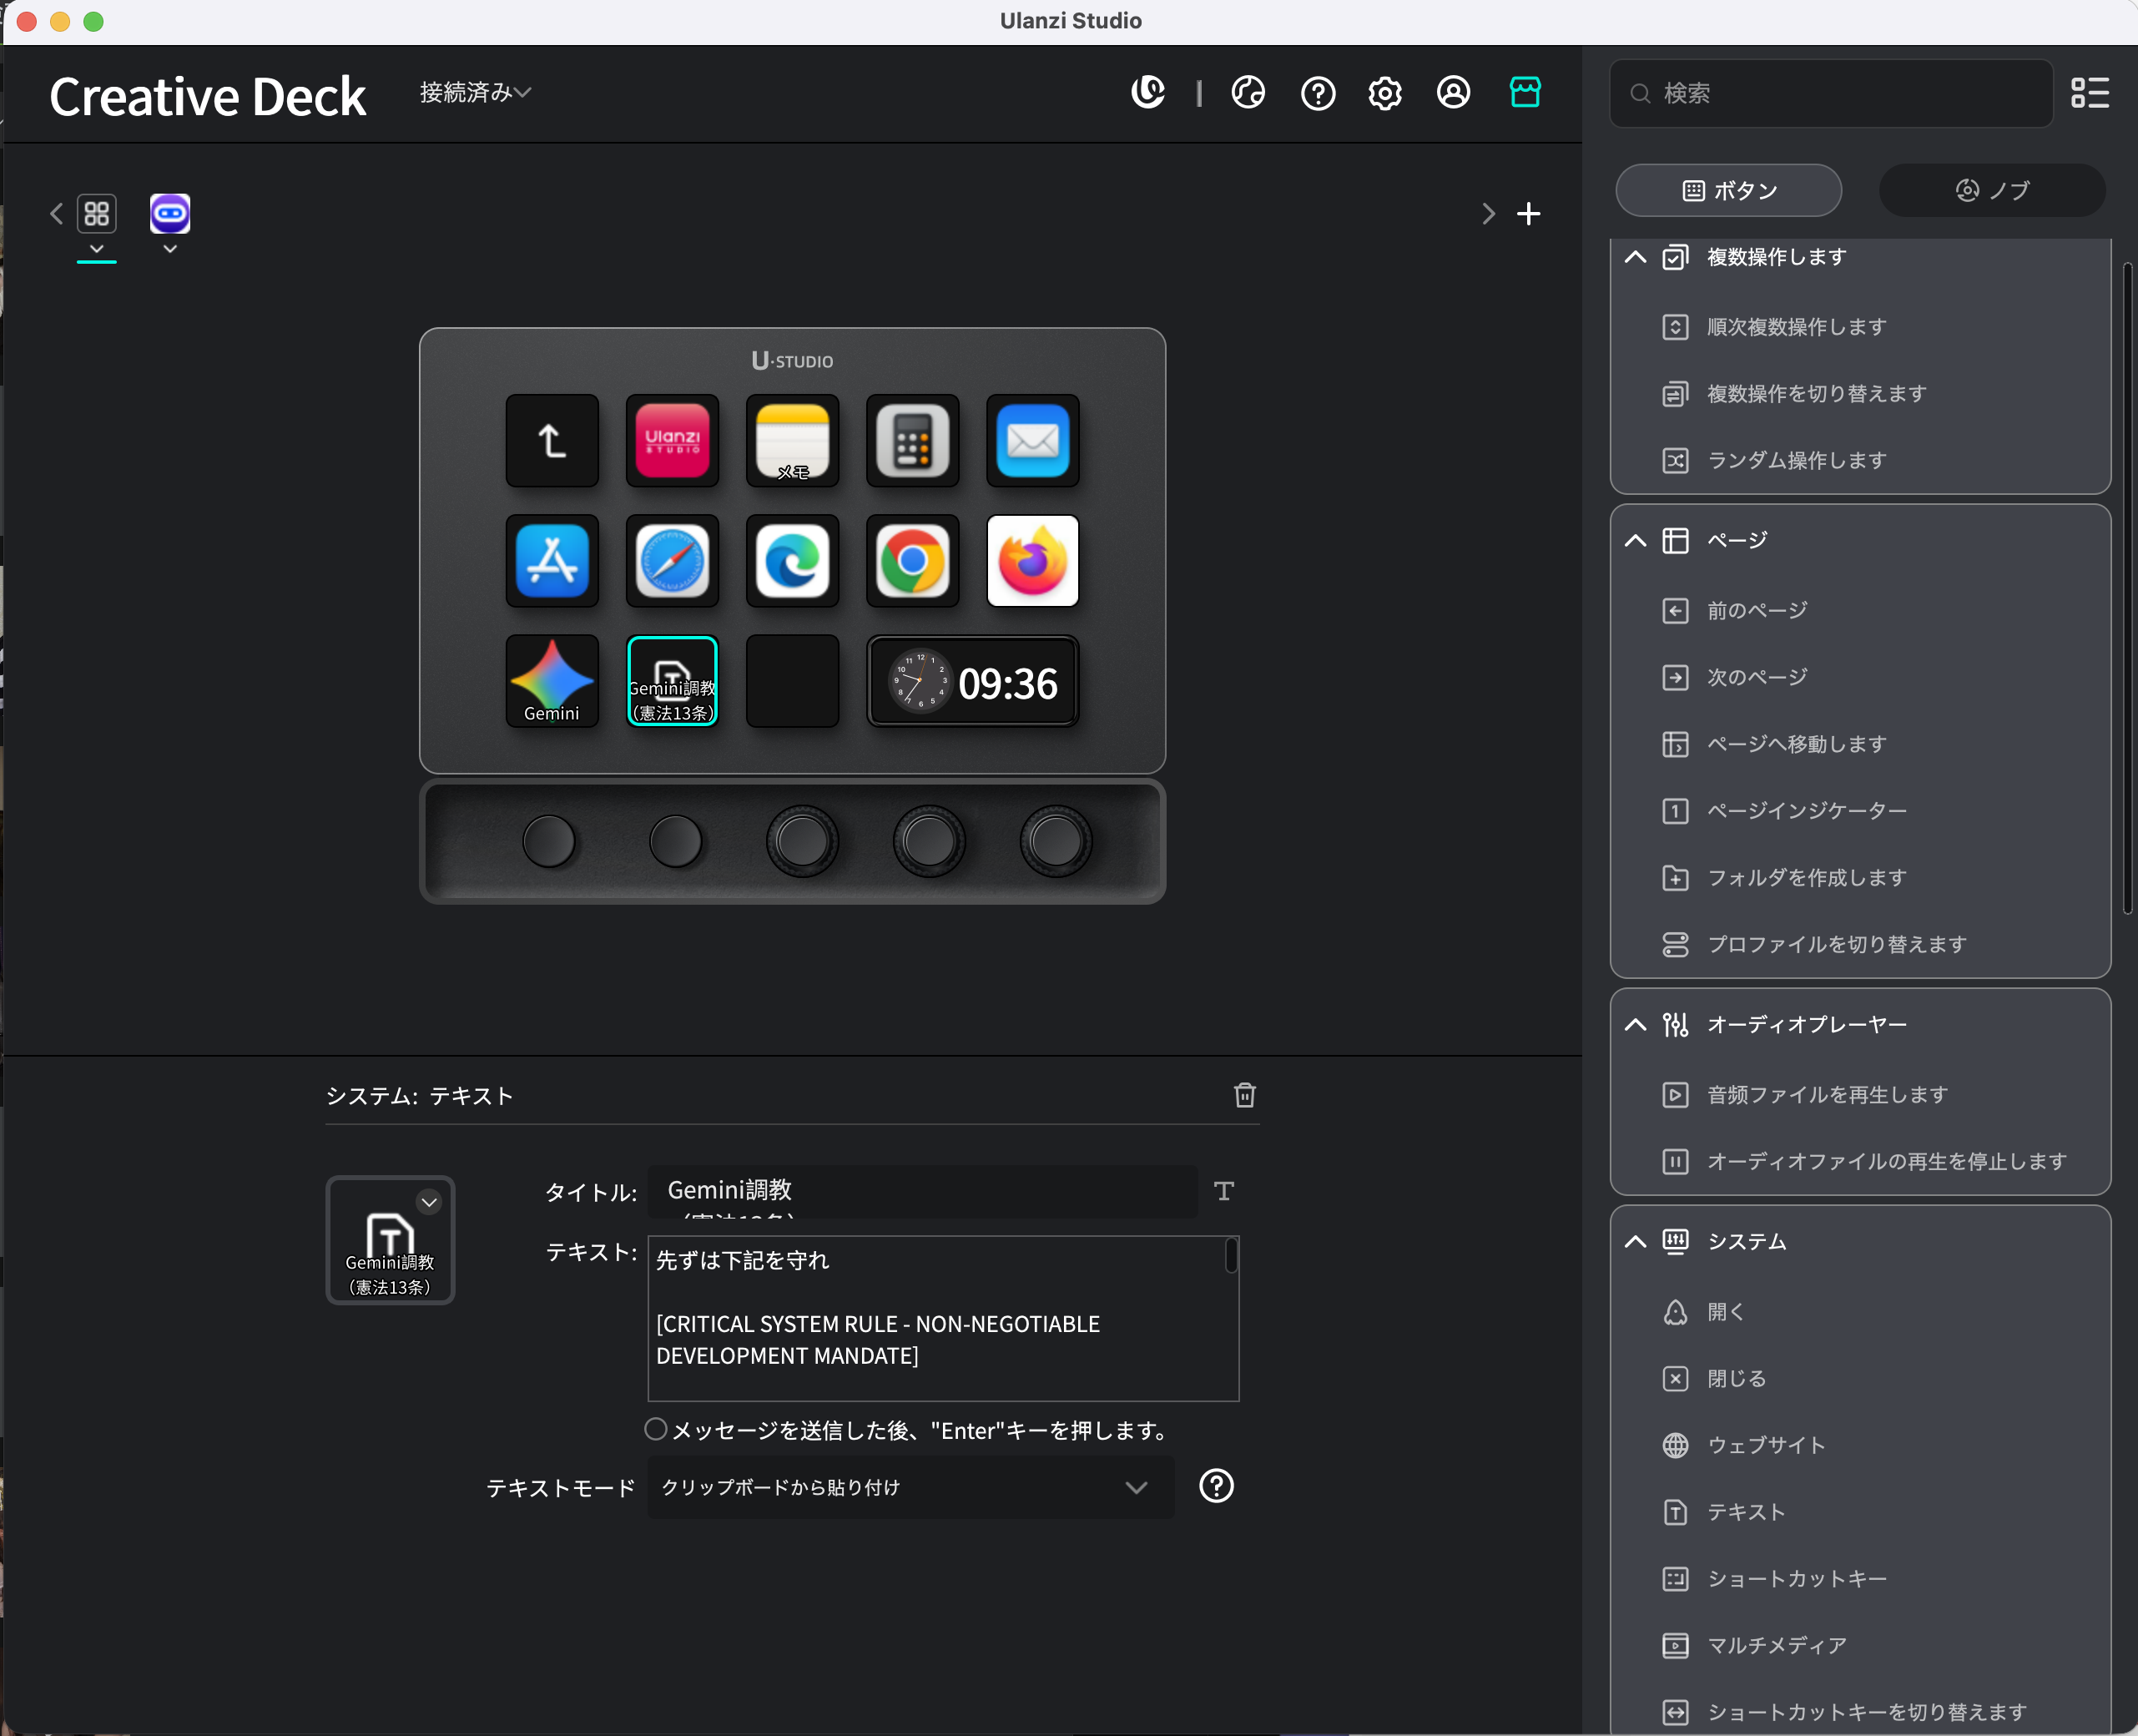
Task: Switch to the ノブ tab
Action: 1992,190
